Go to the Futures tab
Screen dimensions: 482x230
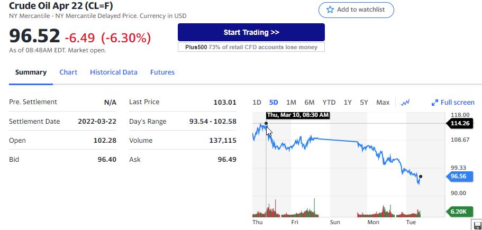click(x=162, y=72)
